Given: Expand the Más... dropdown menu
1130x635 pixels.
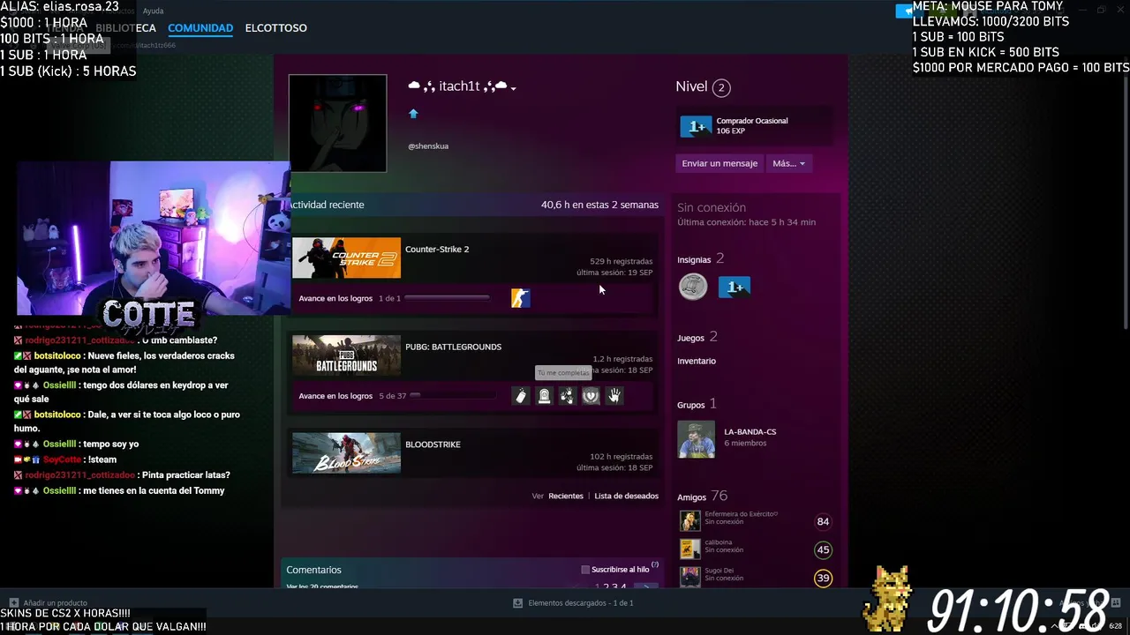Looking at the screenshot, I should [x=788, y=163].
